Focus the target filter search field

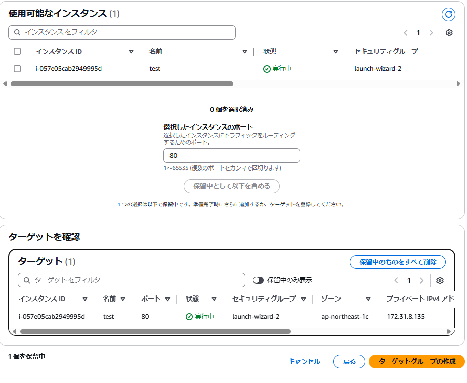coord(132,280)
